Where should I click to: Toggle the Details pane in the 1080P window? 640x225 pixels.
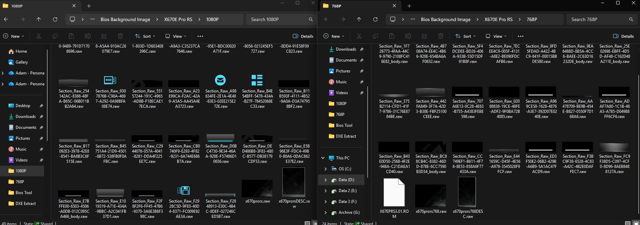click(303, 36)
